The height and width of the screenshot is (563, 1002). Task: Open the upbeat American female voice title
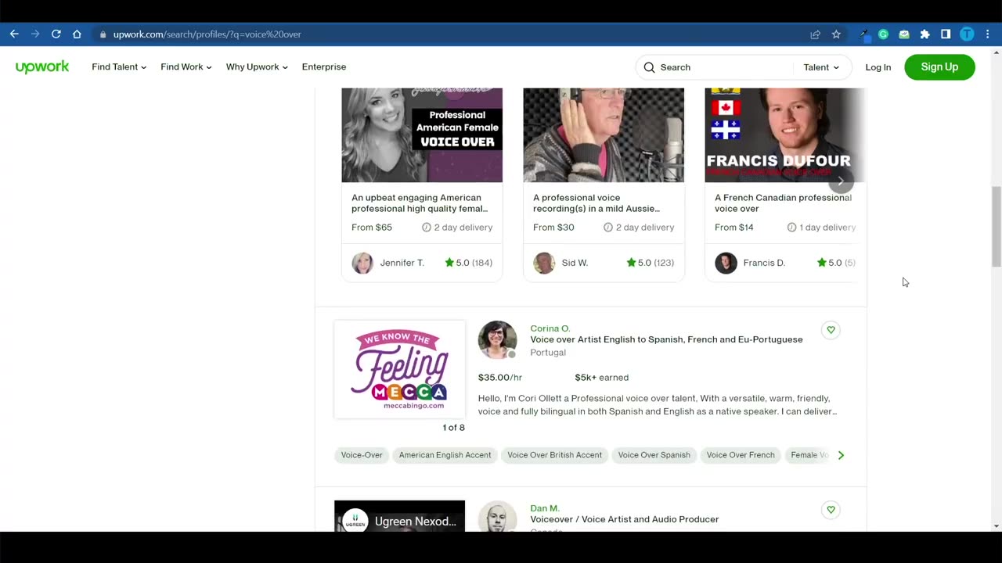[420, 203]
